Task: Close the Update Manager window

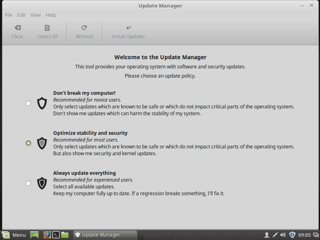Action: (x=312, y=6)
